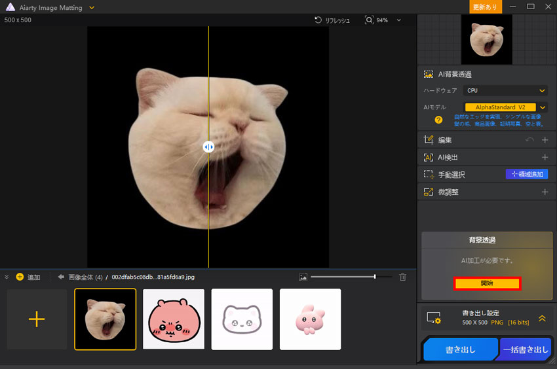557x369 pixels.
Task: Expand the AI検出 section with its plus
Action: pyautogui.click(x=545, y=157)
